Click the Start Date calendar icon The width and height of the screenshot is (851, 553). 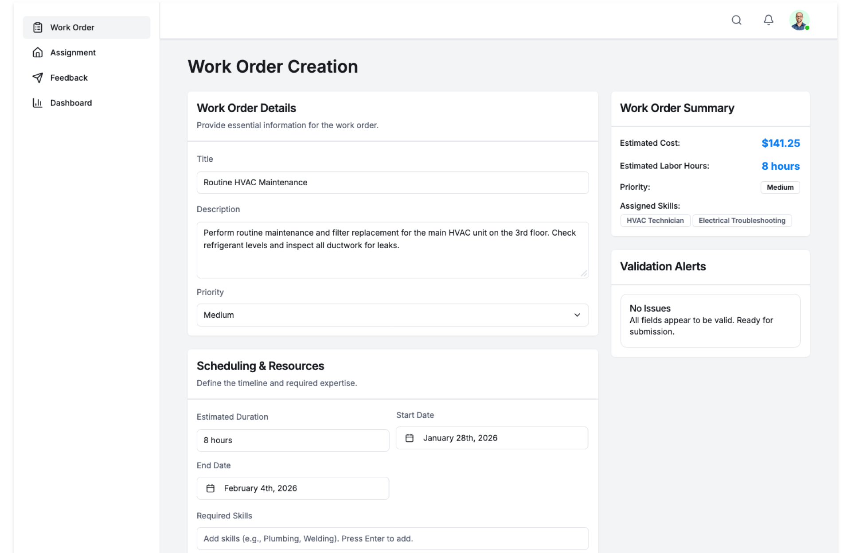tap(409, 438)
